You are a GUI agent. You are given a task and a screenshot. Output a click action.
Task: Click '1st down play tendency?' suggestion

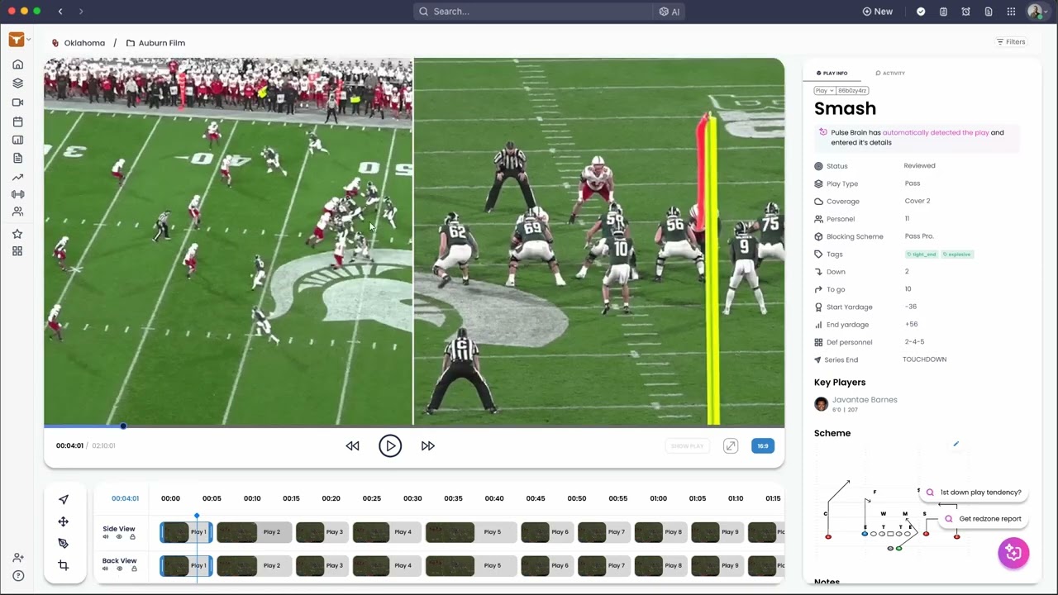point(975,493)
